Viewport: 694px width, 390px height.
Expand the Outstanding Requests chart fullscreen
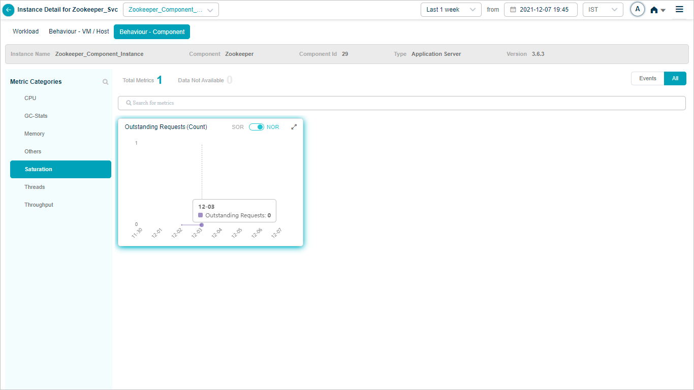coord(294,127)
